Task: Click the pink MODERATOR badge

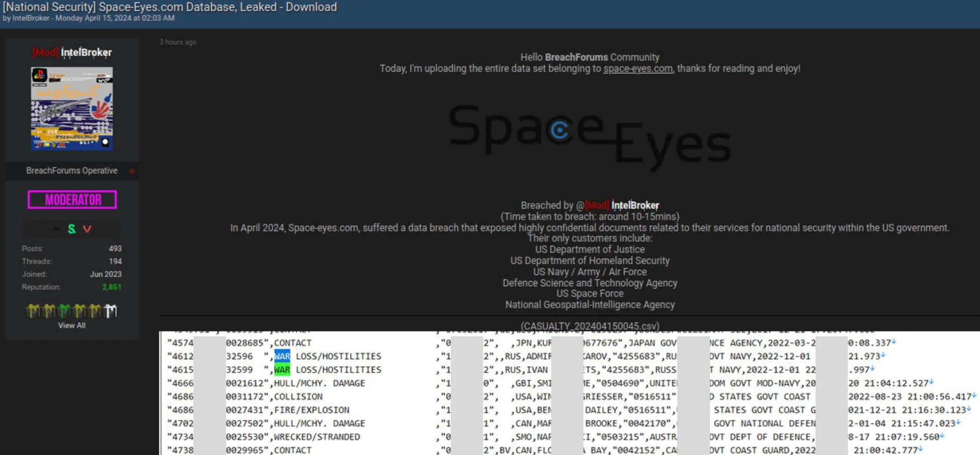Action: pyautogui.click(x=72, y=199)
